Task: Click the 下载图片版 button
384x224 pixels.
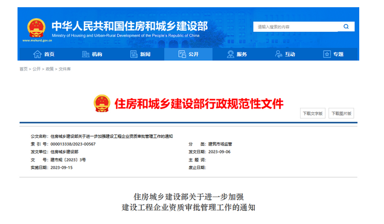Action: [x=341, y=113]
